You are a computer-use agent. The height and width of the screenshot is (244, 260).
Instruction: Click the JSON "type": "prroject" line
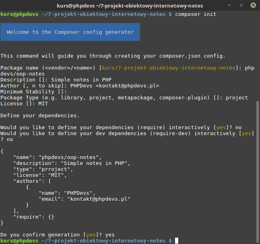43,169
